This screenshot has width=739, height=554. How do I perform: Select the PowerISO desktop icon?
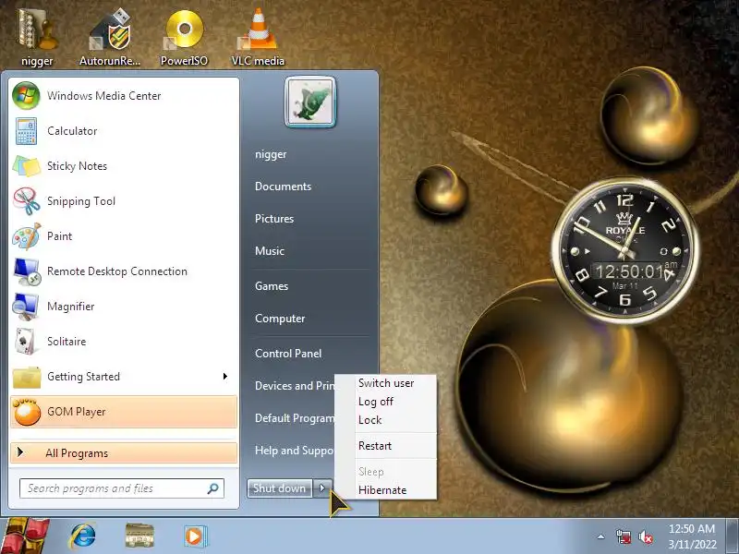click(184, 38)
